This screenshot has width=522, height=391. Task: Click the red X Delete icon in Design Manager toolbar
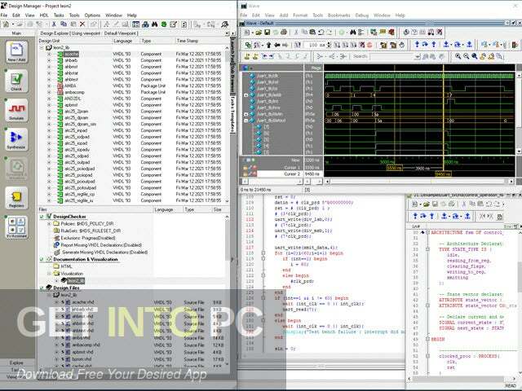click(x=82, y=24)
